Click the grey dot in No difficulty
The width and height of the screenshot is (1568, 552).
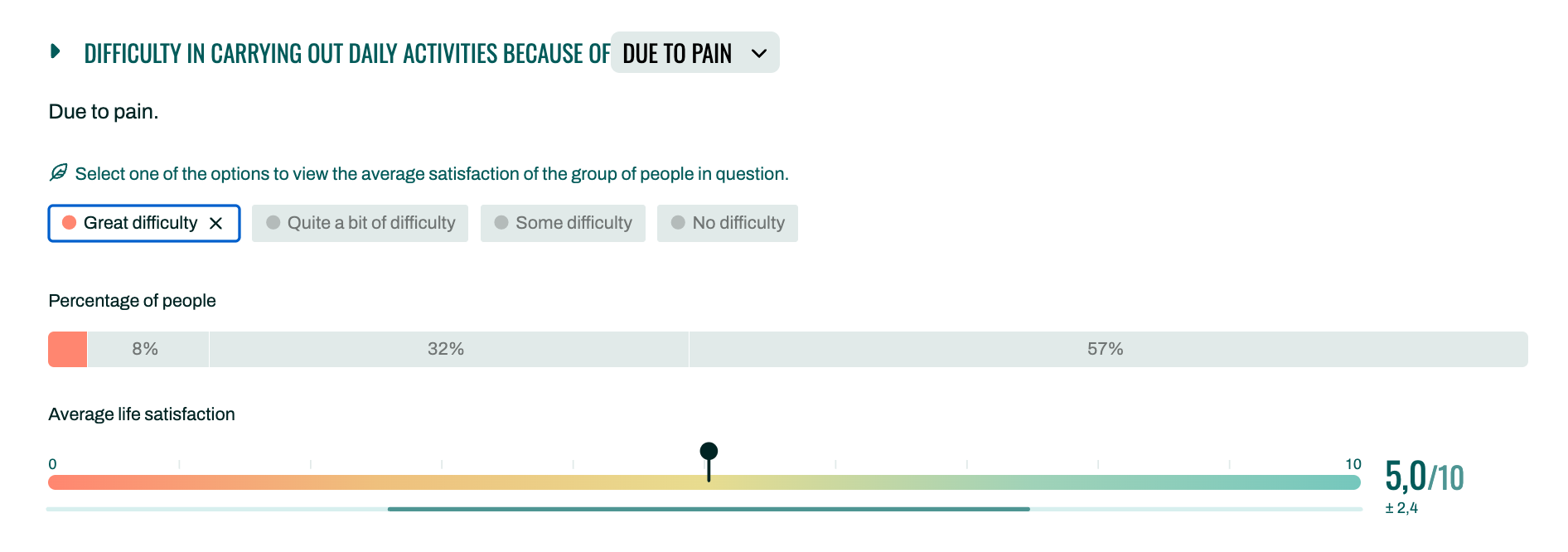[x=678, y=222]
